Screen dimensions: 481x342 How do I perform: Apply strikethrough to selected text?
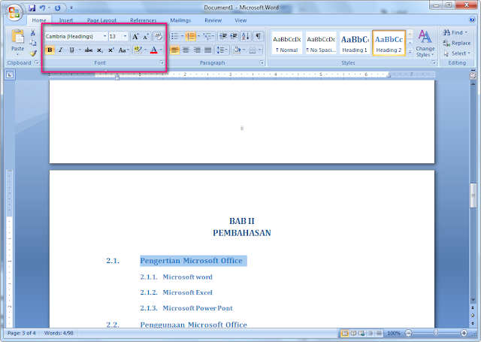point(89,50)
